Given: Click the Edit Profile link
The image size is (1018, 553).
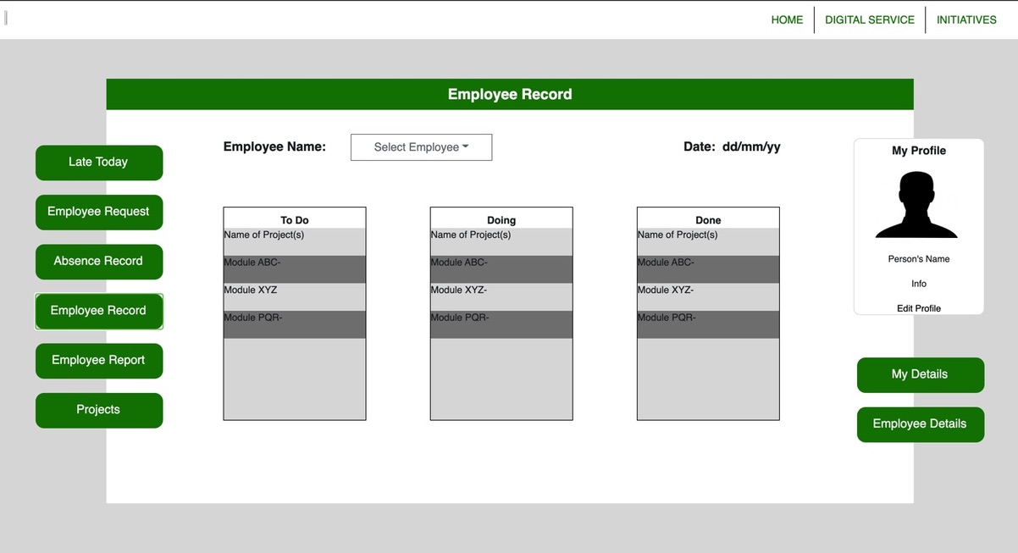Looking at the screenshot, I should click(919, 308).
